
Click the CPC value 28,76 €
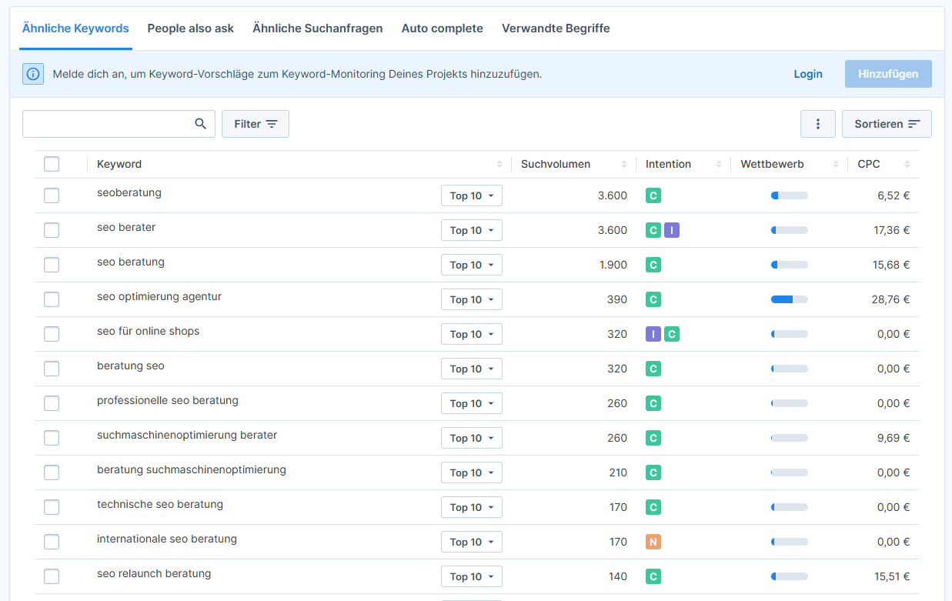(x=890, y=299)
